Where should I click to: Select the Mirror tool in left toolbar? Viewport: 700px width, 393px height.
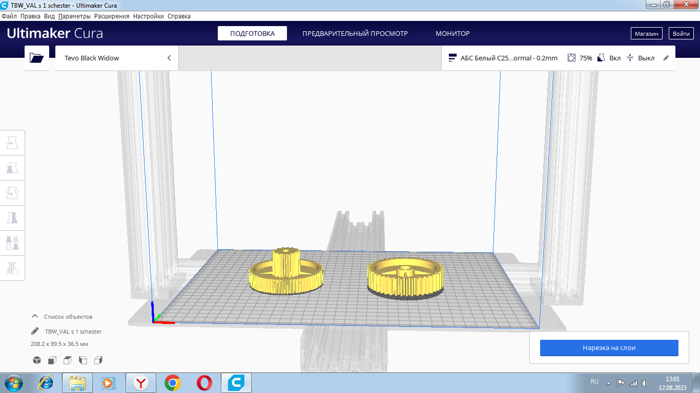pos(12,218)
